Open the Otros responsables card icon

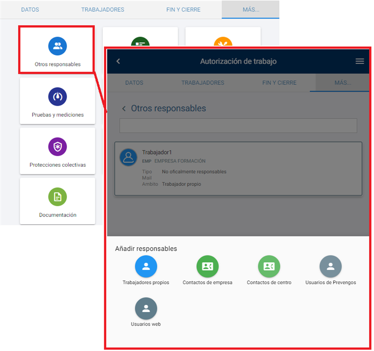[57, 46]
